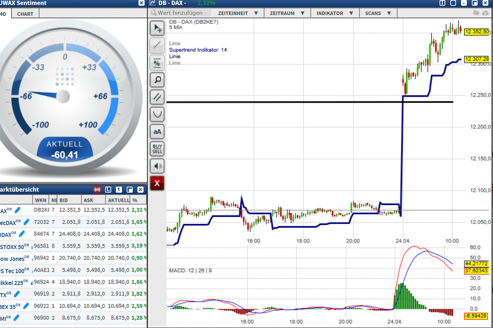
Task: Activate the percent measurement tool
Action: point(157,62)
